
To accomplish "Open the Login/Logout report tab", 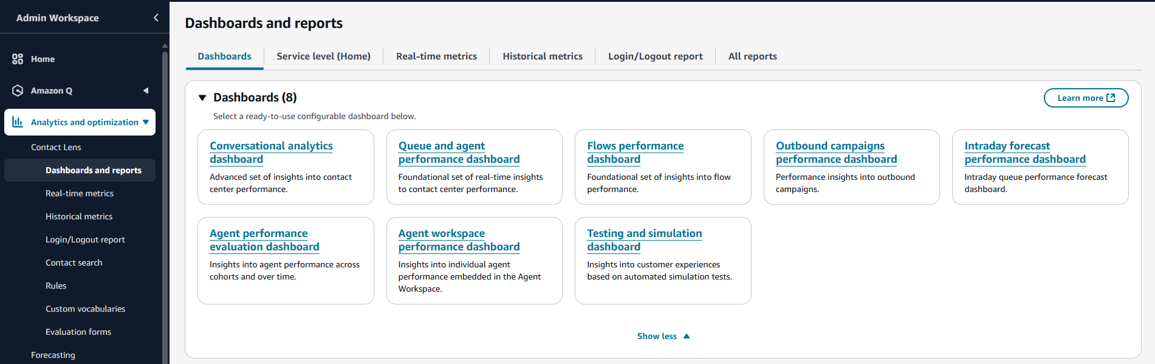I will tap(655, 57).
